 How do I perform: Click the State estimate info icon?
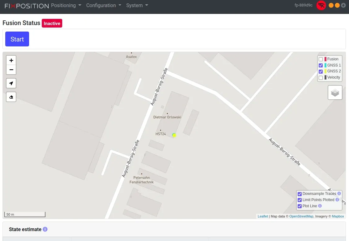(45, 229)
